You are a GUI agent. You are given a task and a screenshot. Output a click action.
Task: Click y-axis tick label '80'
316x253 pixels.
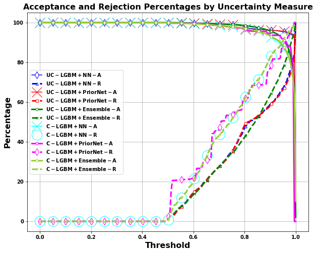[20, 62]
